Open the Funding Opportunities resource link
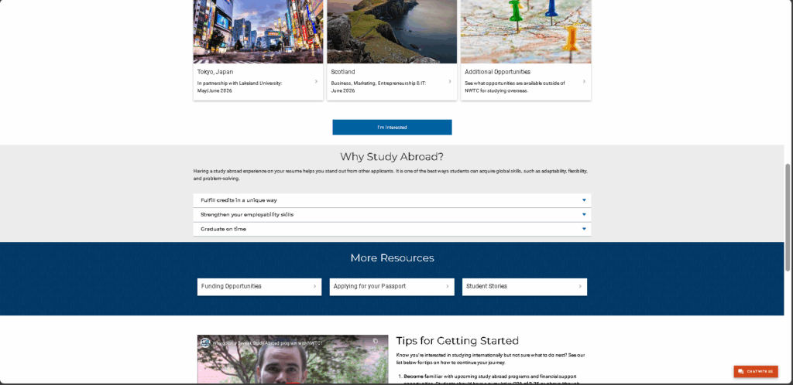Viewport: 793px width, 385px height. coord(259,287)
